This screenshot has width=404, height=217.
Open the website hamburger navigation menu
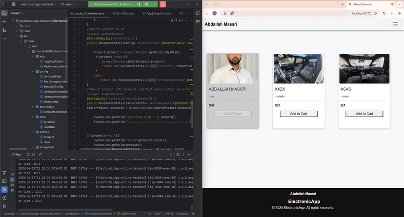[395, 24]
